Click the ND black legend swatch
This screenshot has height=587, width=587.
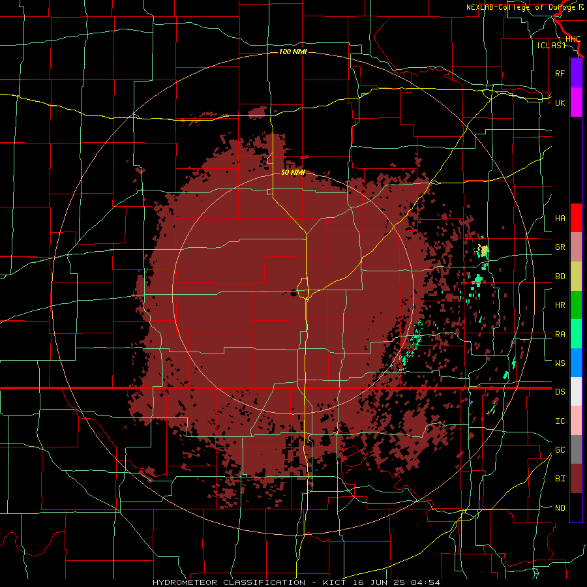click(576, 507)
